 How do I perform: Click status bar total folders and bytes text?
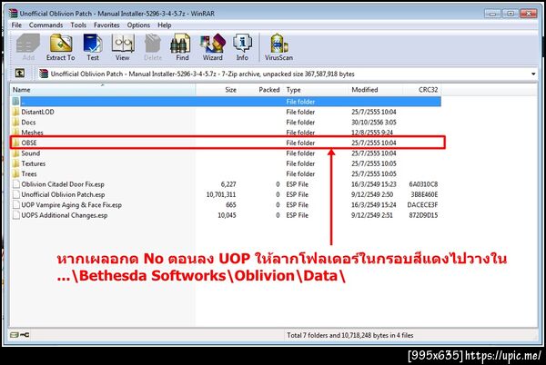350,335
